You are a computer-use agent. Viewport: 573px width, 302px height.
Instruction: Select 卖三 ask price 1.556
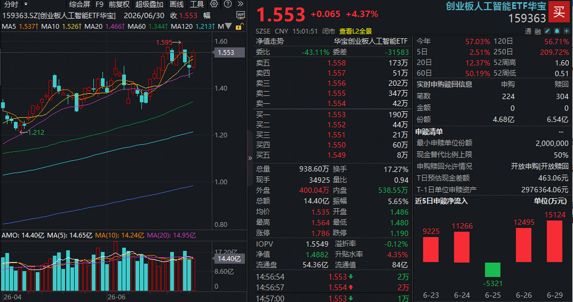[337, 84]
